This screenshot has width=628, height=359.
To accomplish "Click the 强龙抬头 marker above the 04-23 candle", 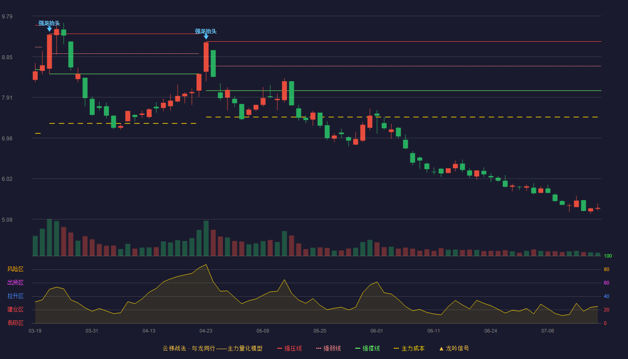I will pyautogui.click(x=206, y=31).
